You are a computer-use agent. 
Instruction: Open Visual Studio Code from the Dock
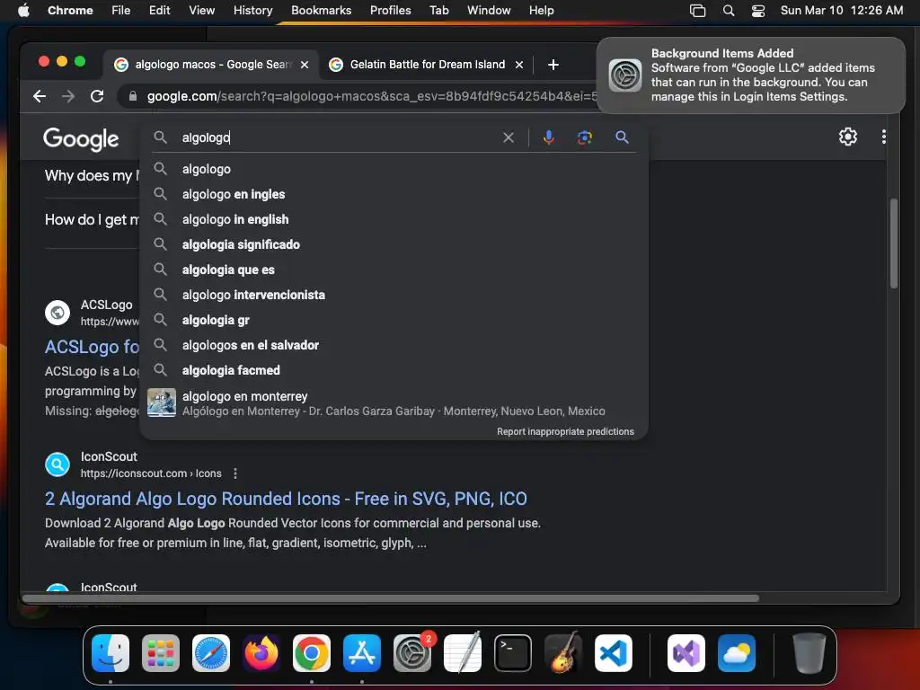click(613, 653)
